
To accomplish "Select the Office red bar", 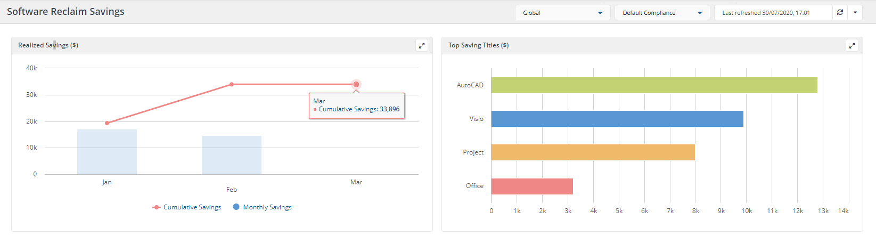I will pos(532,186).
